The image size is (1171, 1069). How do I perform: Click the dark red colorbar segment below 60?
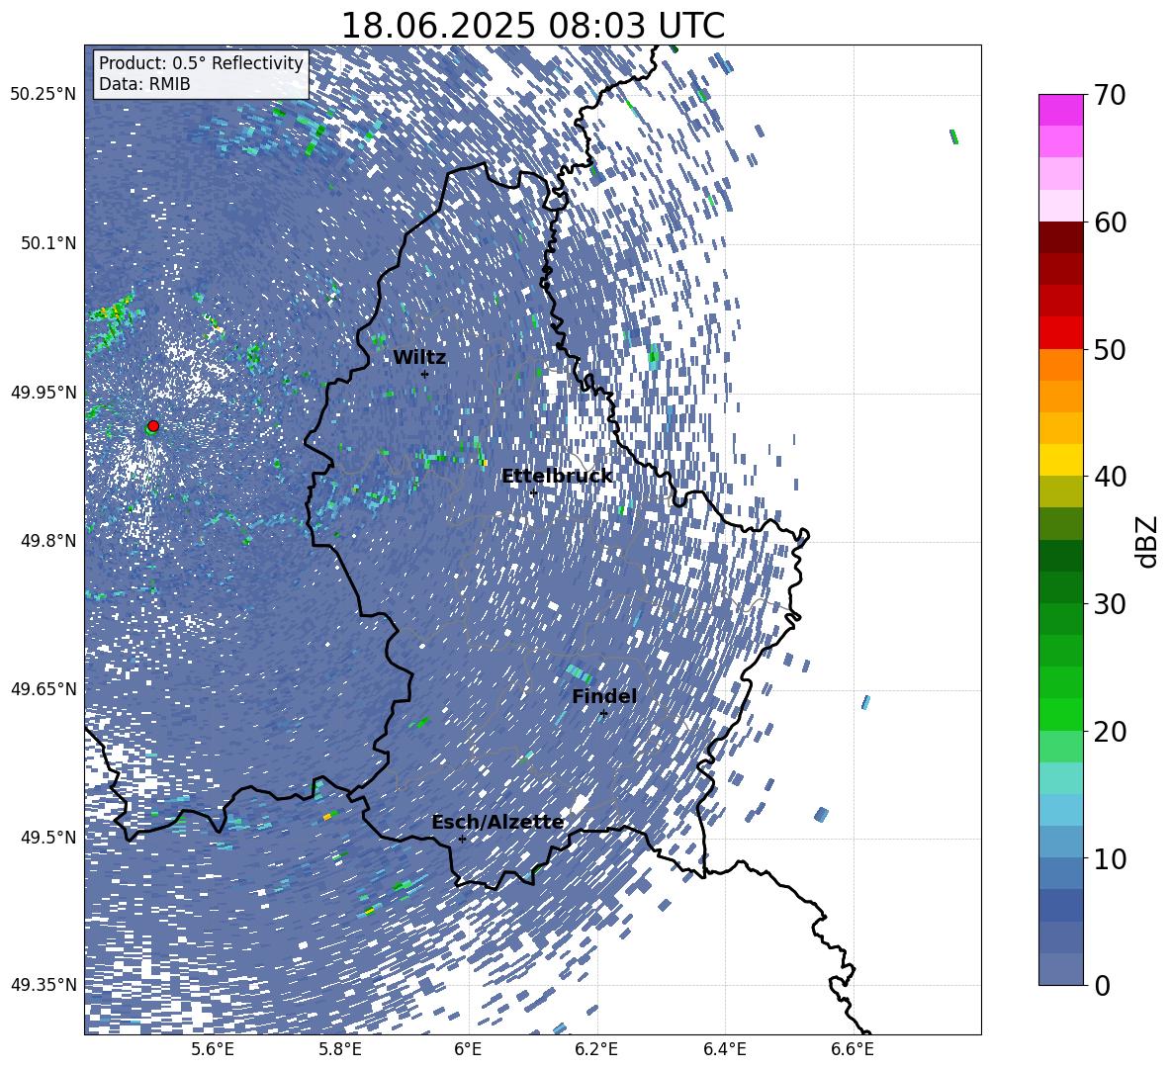(x=1060, y=236)
